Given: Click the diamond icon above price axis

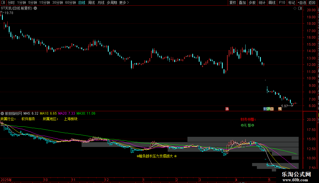Looking at the screenshot, I should (295, 8).
